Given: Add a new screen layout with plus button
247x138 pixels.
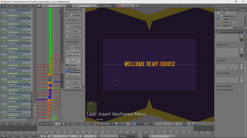Looking at the screenshot, I should tap(62, 6).
